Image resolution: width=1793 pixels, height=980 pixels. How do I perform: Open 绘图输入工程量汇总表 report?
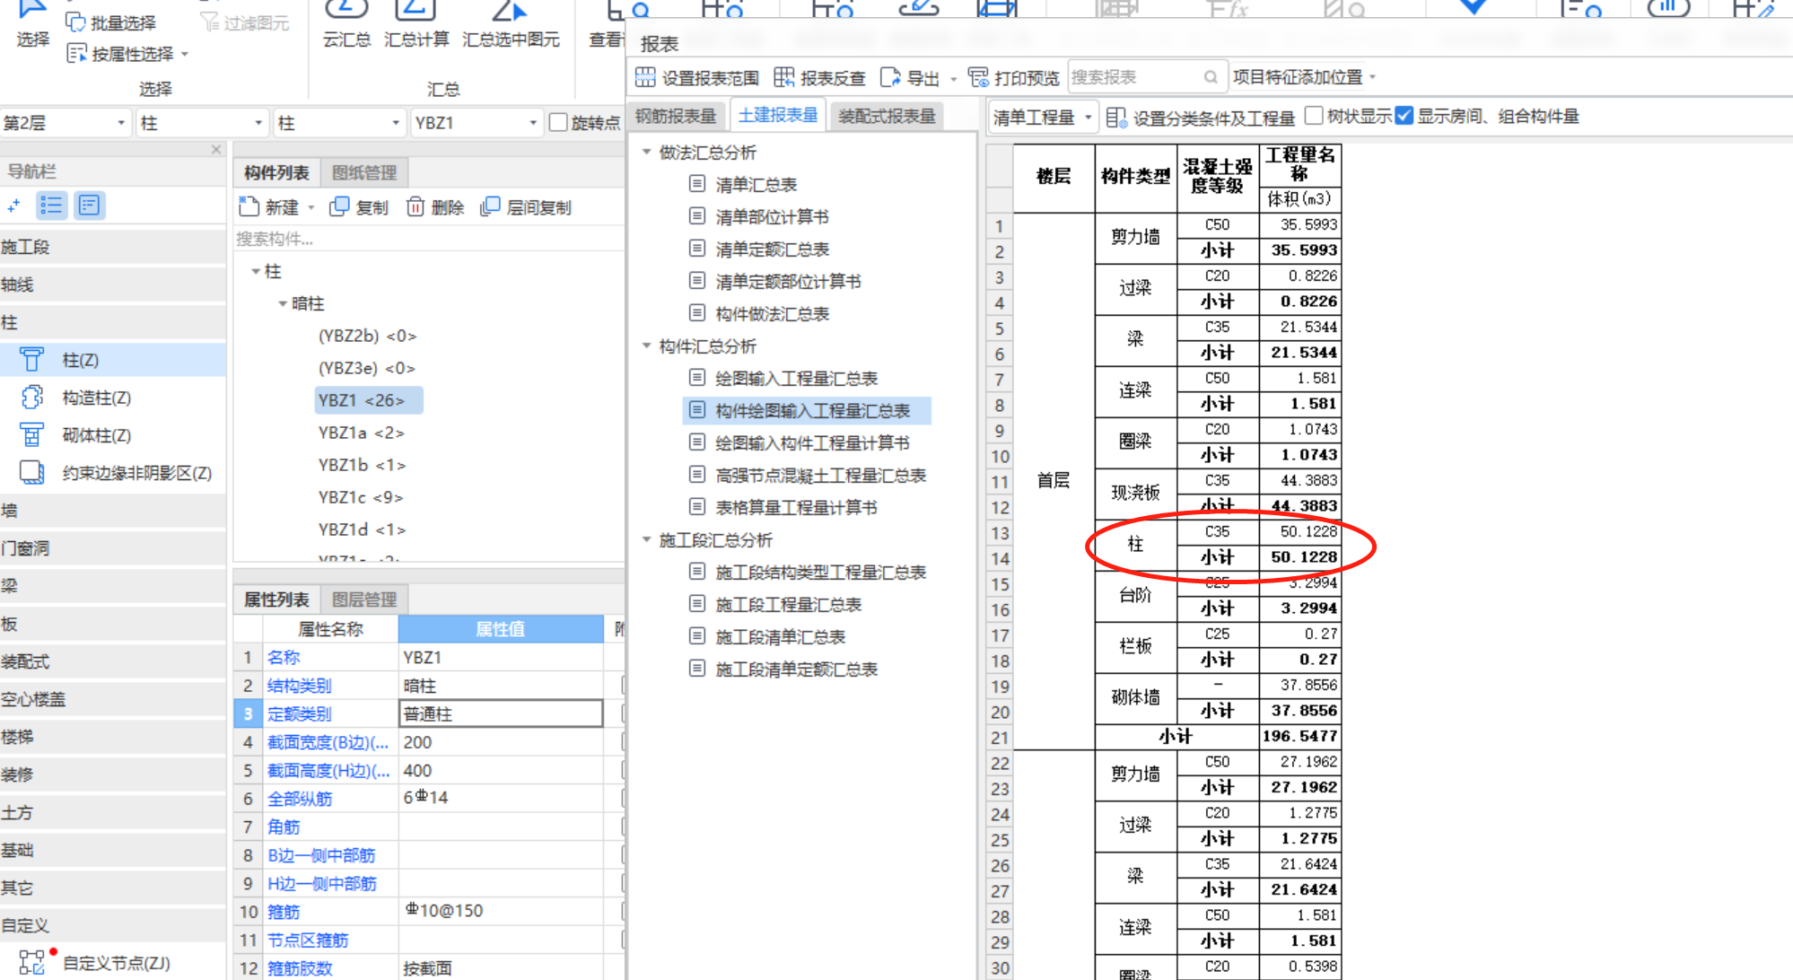796,379
